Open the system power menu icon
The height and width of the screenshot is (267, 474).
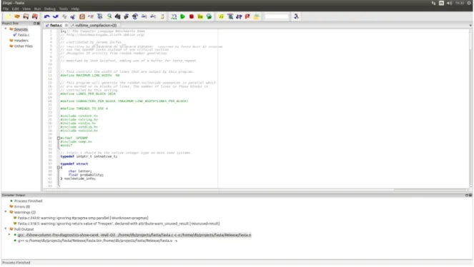(469, 3)
